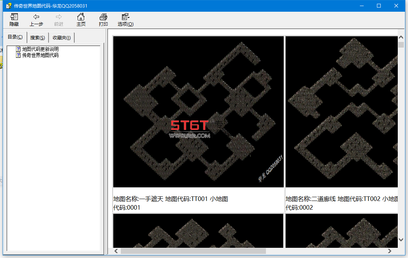Click the 一手遮天 TT001 map thumbnail
This screenshot has height=258, width=408.
point(198,111)
